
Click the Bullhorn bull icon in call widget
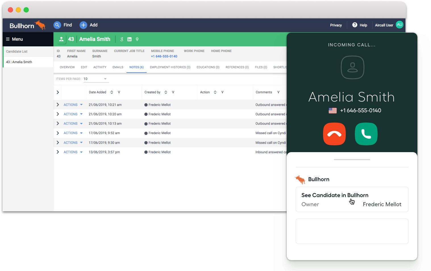(x=300, y=179)
